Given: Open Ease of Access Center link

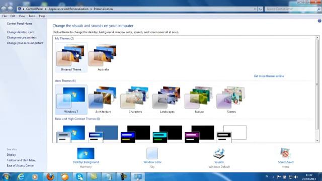Looking at the screenshot, I should coord(20,165).
